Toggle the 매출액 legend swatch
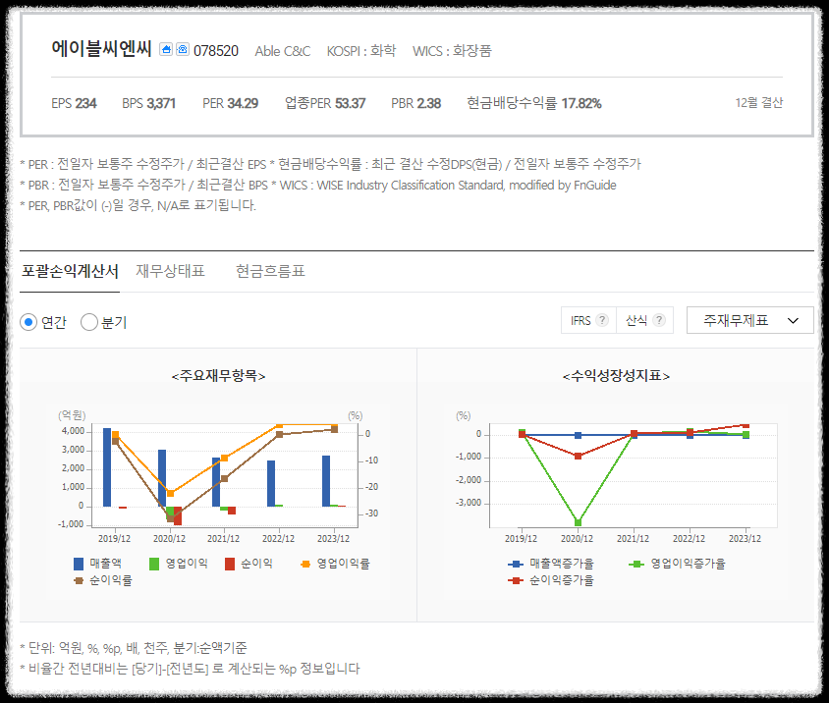829x703 pixels. tap(79, 564)
